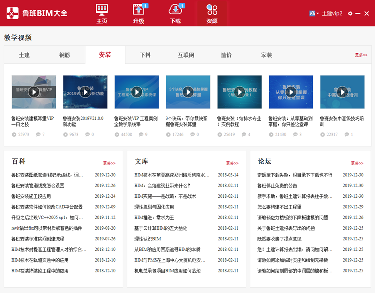
Task: Click the comment icon beside 7
Action: pyautogui.click(x=38, y=134)
